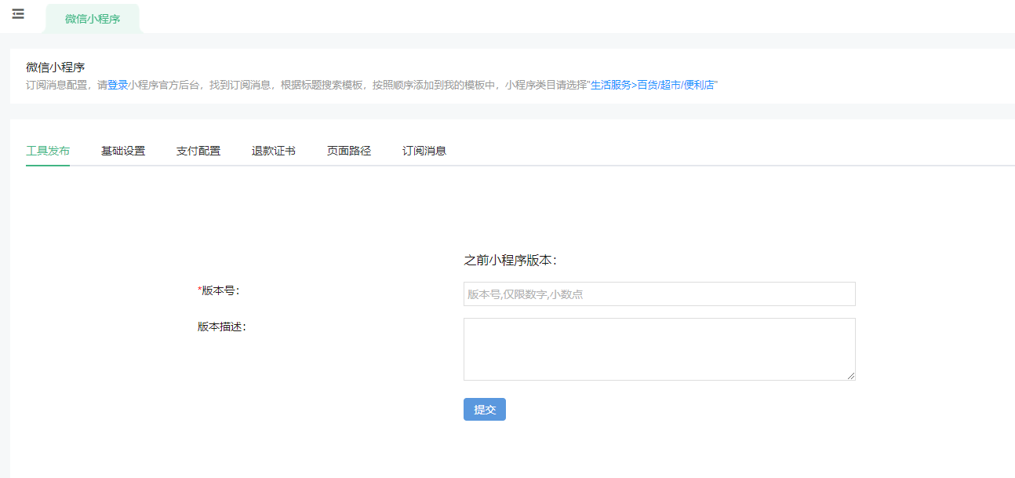This screenshot has width=1015, height=478.
Task: Click the 之前小程序版本 text
Action: coord(510,261)
